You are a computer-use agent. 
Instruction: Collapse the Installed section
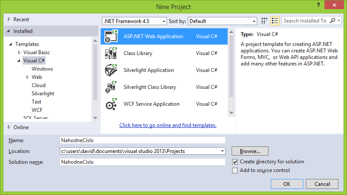tap(8, 31)
